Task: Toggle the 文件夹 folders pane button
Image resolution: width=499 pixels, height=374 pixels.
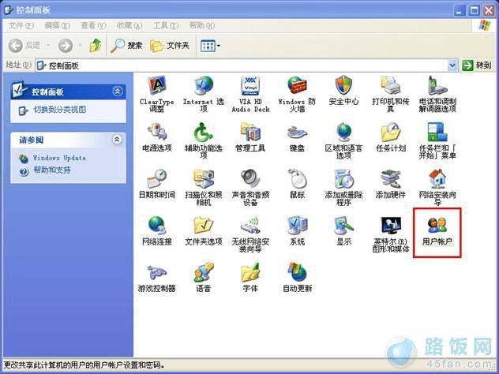Action: 170,46
